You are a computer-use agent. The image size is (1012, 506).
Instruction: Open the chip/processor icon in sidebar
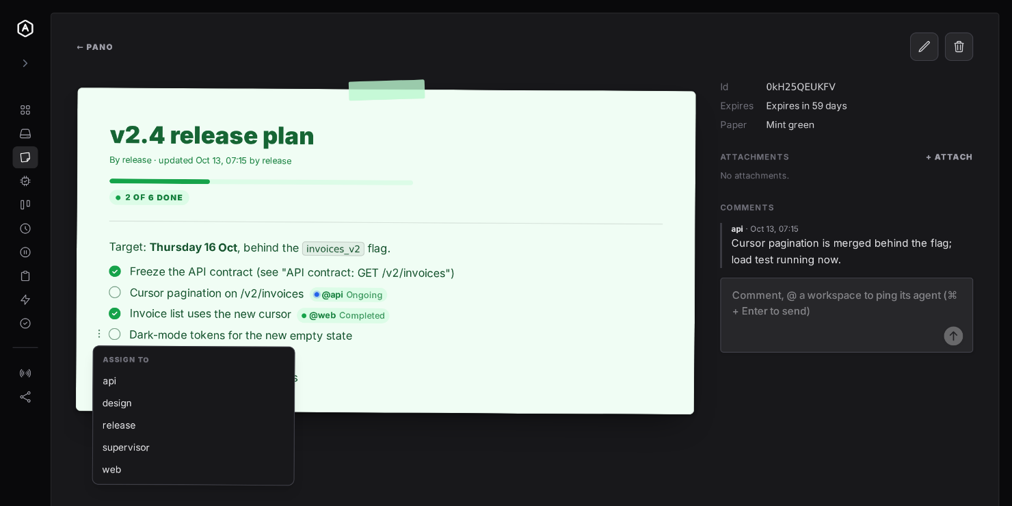(x=25, y=181)
